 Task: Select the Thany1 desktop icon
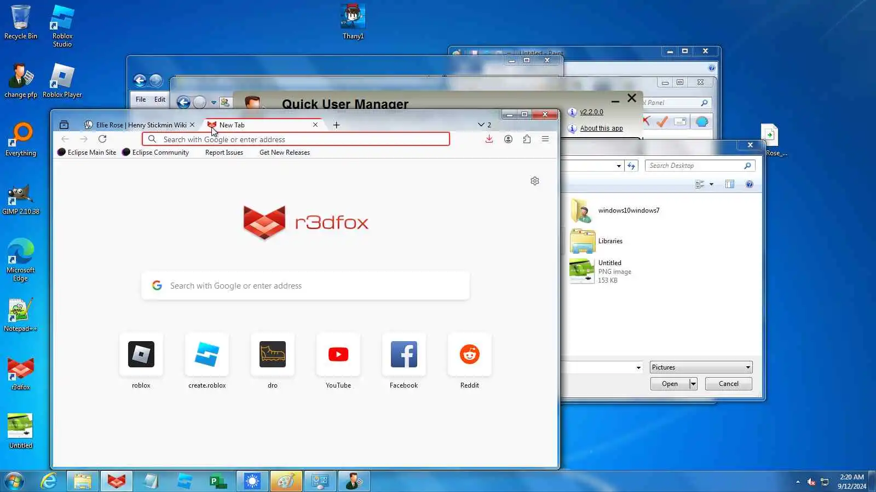[x=353, y=22]
